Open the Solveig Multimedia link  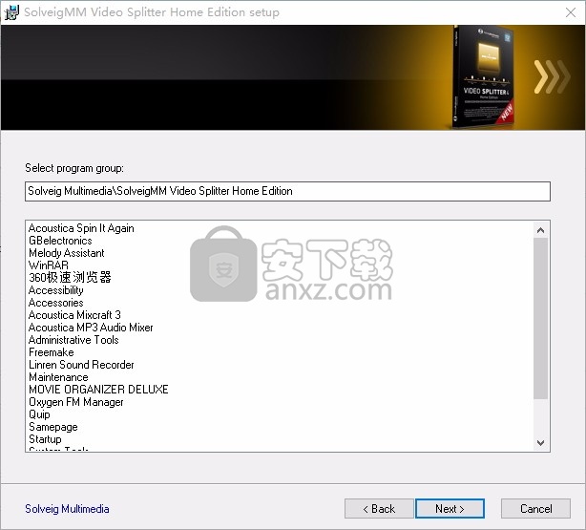tap(67, 509)
